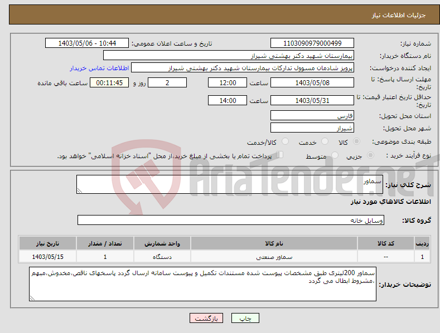
Task: Toggle the اسناد خزانه اسلامی payment checkbox
Action: (280, 155)
